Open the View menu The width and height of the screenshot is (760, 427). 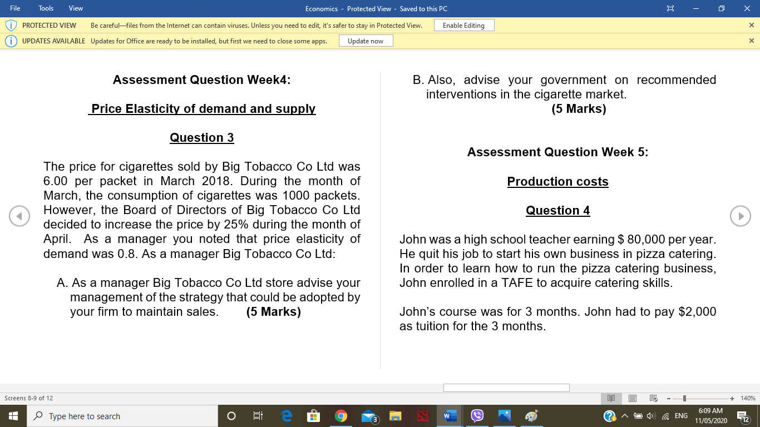coord(75,8)
